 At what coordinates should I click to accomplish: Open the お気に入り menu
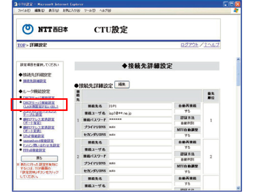pos(71,11)
